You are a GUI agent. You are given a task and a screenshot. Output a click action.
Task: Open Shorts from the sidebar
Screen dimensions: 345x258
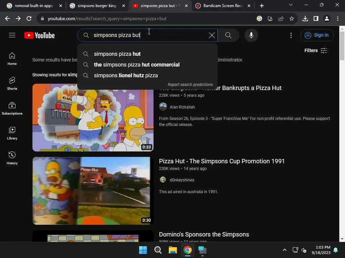pos(12,84)
